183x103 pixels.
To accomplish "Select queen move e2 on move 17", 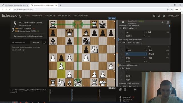I will [136, 58].
